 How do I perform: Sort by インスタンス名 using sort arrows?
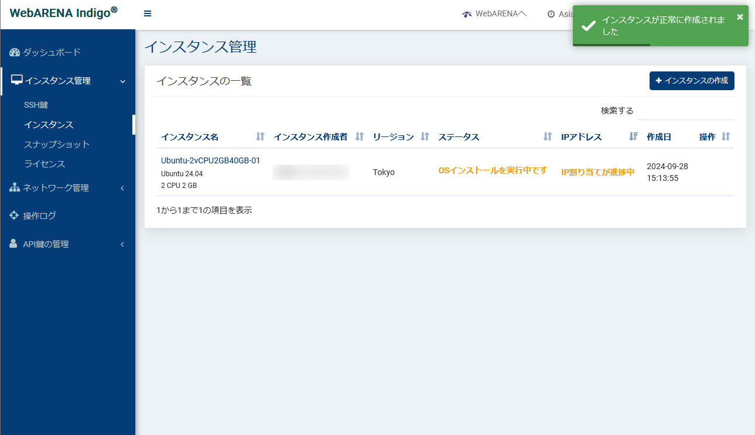[261, 136]
